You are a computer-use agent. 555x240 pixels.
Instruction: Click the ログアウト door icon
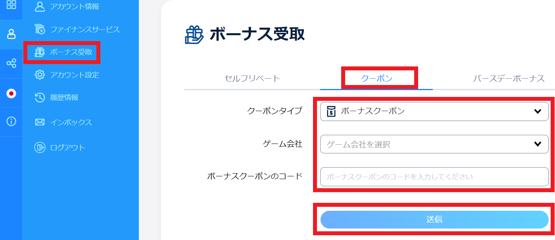(x=40, y=147)
